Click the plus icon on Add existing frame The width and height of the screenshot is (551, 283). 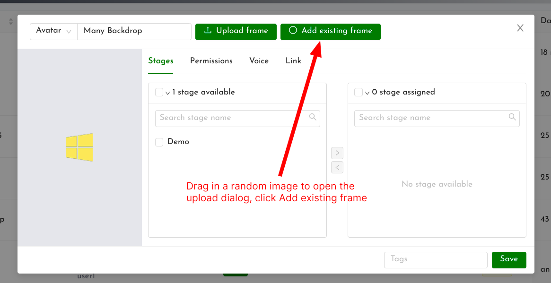pos(294,32)
